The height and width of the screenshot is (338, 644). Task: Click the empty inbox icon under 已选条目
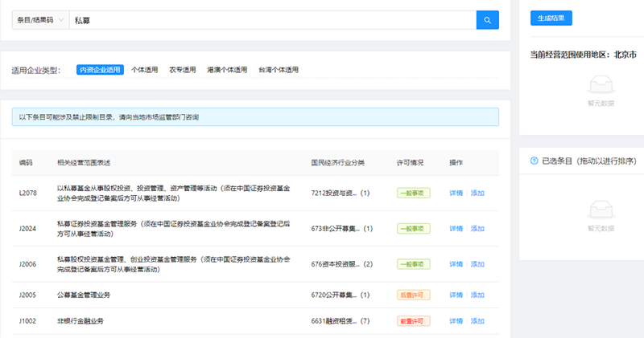point(601,210)
